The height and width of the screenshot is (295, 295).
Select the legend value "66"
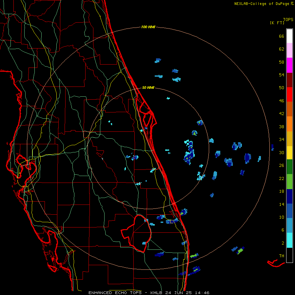tap(282, 36)
